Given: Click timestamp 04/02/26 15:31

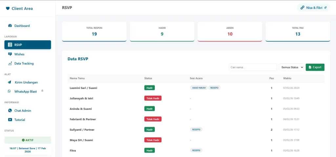Looking at the screenshot, I should pyautogui.click(x=291, y=119).
